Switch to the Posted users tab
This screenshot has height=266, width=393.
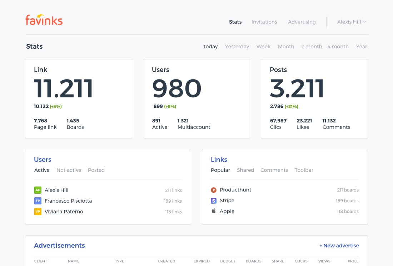point(96,170)
